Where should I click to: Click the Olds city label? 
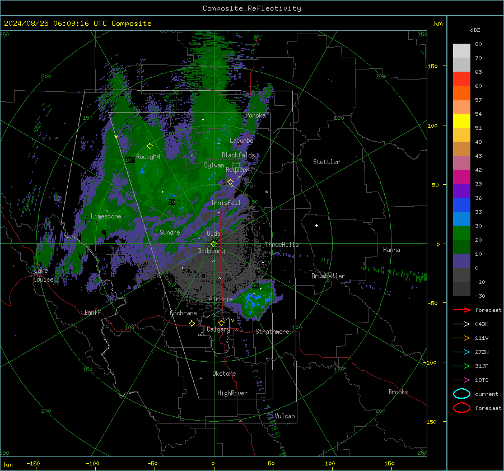click(x=213, y=234)
